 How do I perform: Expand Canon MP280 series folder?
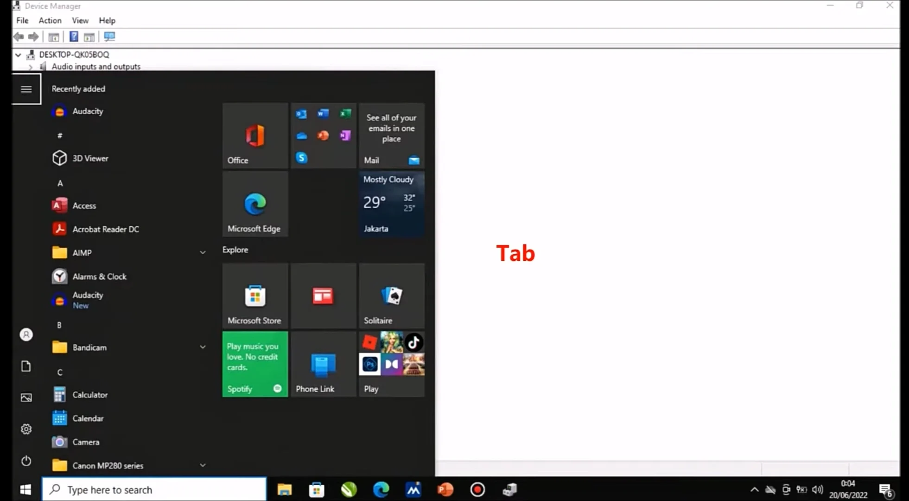[x=202, y=465]
